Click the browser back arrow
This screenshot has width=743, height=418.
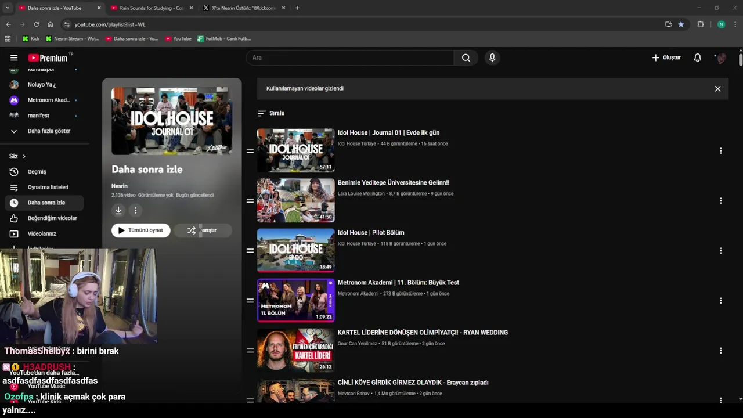coord(8,24)
